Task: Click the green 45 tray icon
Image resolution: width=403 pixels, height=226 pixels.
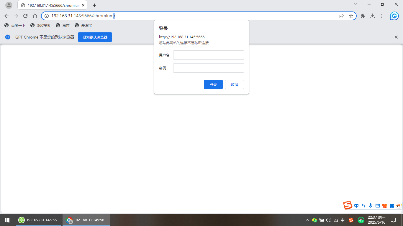Action: [361, 220]
